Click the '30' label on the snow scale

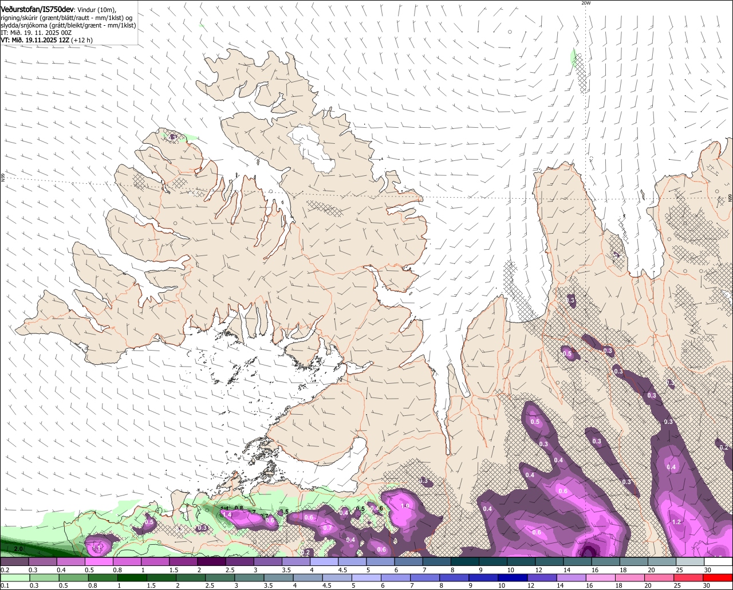pyautogui.click(x=707, y=570)
